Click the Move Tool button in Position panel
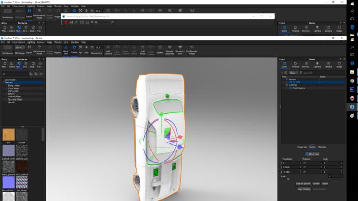 click(x=312, y=154)
